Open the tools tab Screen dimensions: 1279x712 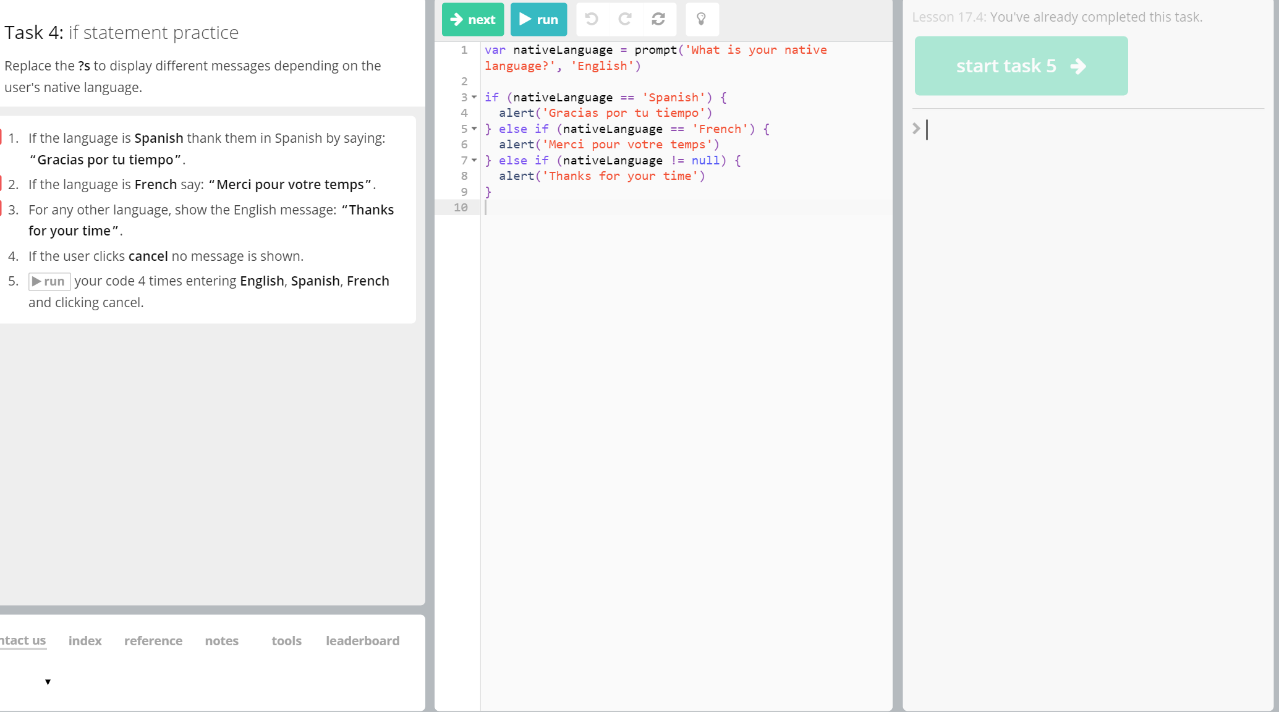click(x=286, y=641)
